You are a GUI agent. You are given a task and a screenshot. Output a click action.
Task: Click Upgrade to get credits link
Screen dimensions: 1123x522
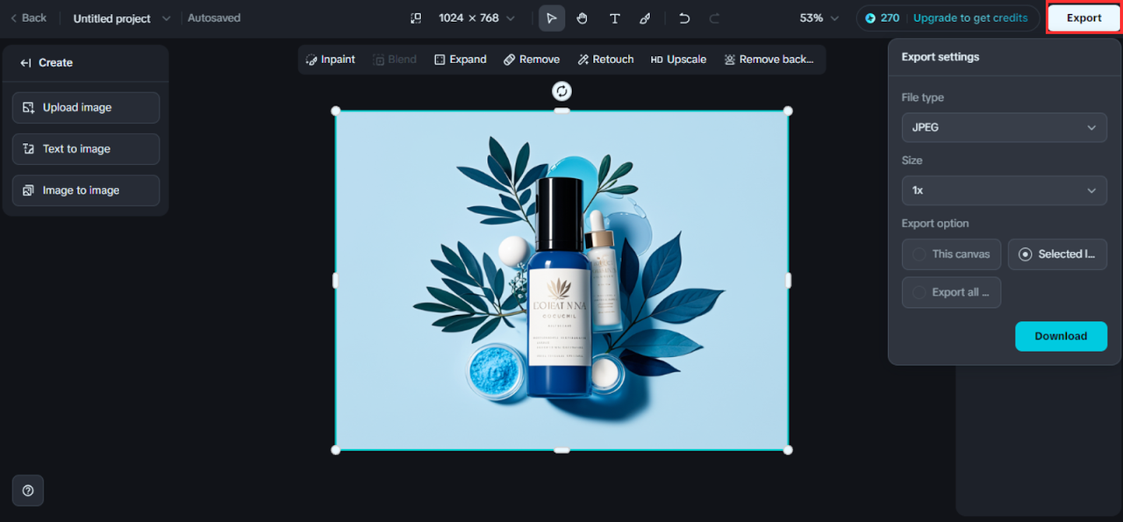[x=970, y=18]
